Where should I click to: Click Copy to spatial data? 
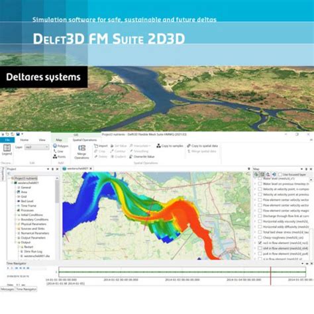coord(202,146)
